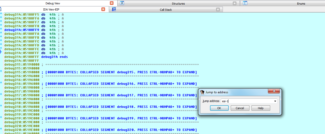Expand the Jump address history dropdown
Viewport: 325px width, 134px height.
(275, 101)
